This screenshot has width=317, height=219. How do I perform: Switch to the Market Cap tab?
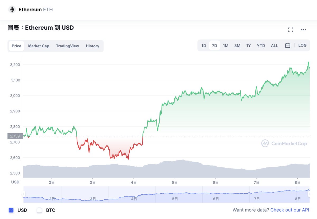[39, 46]
